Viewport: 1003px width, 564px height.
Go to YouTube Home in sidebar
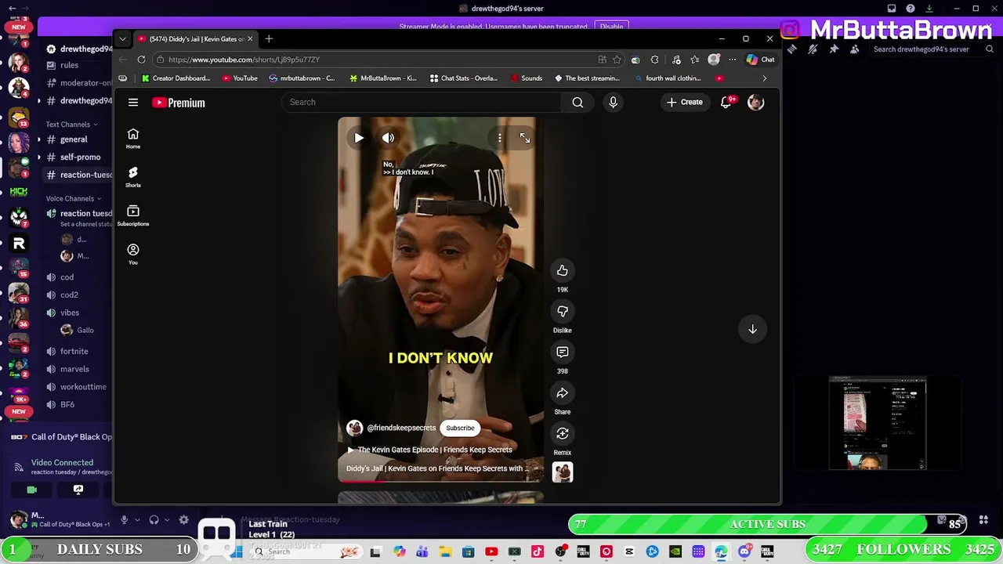pos(133,139)
